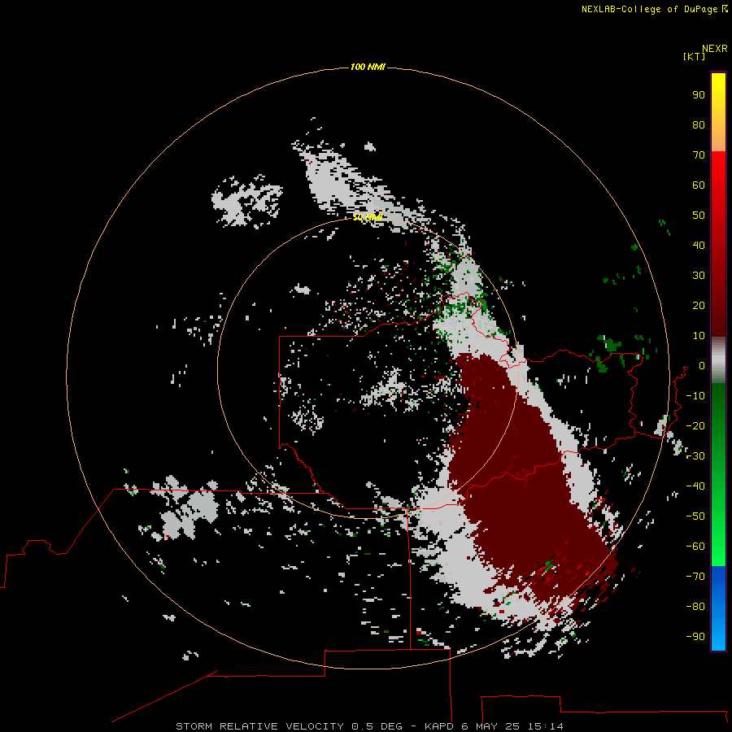Click the -40 value on the velocity scale
The width and height of the screenshot is (732, 732).
pyautogui.click(x=695, y=486)
